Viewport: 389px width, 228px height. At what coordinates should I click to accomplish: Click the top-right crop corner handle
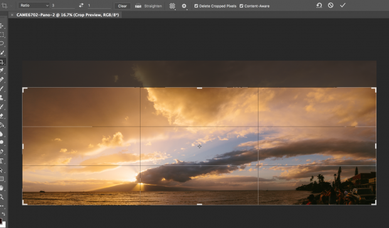click(374, 90)
